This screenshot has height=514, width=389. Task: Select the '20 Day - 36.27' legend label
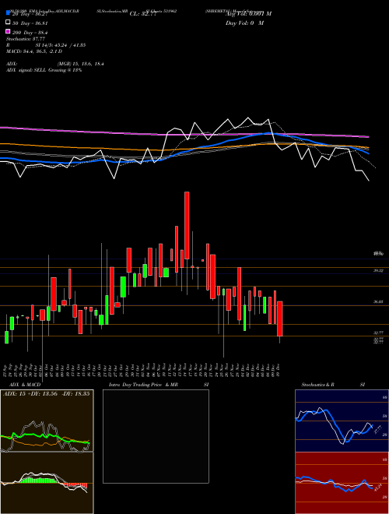click(x=30, y=14)
